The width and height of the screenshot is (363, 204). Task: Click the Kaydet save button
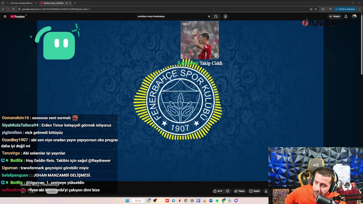point(254,191)
